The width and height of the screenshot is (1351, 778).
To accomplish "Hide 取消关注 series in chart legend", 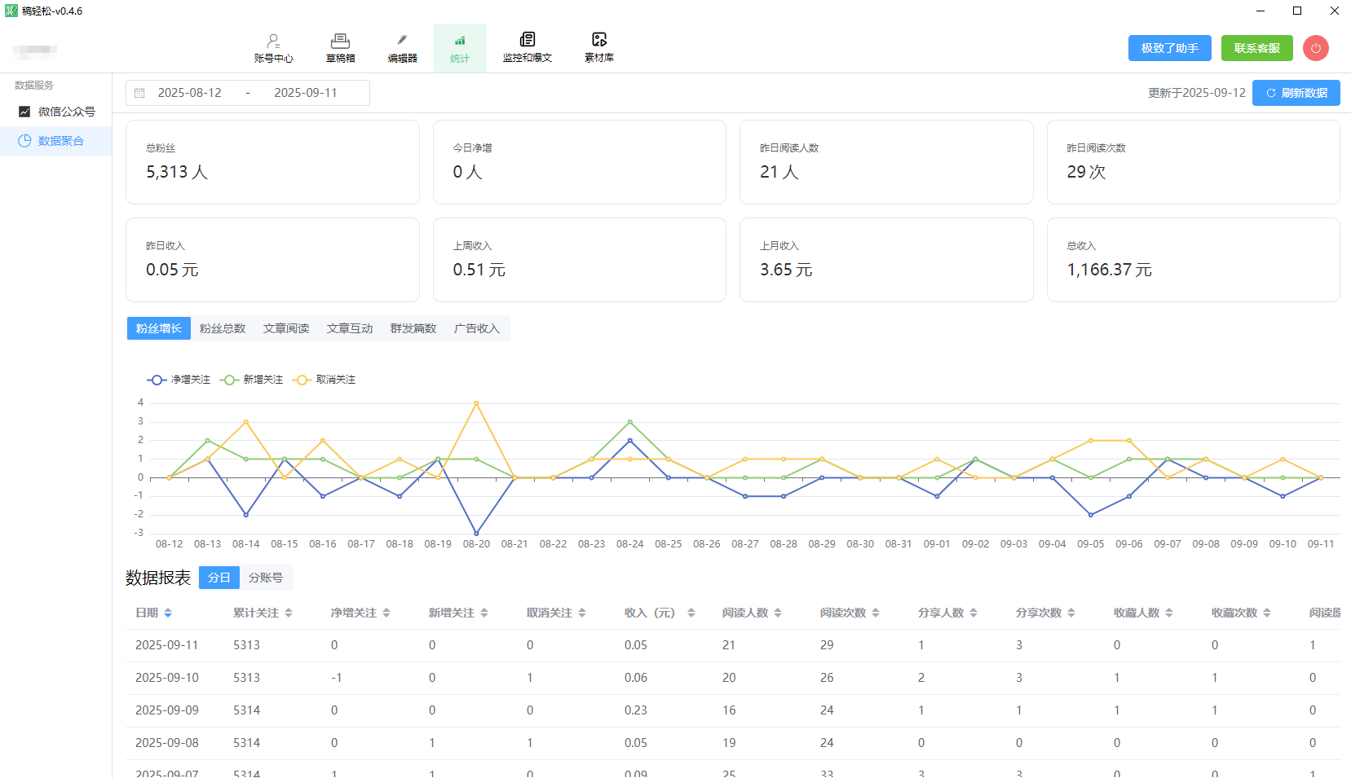I will pos(326,380).
